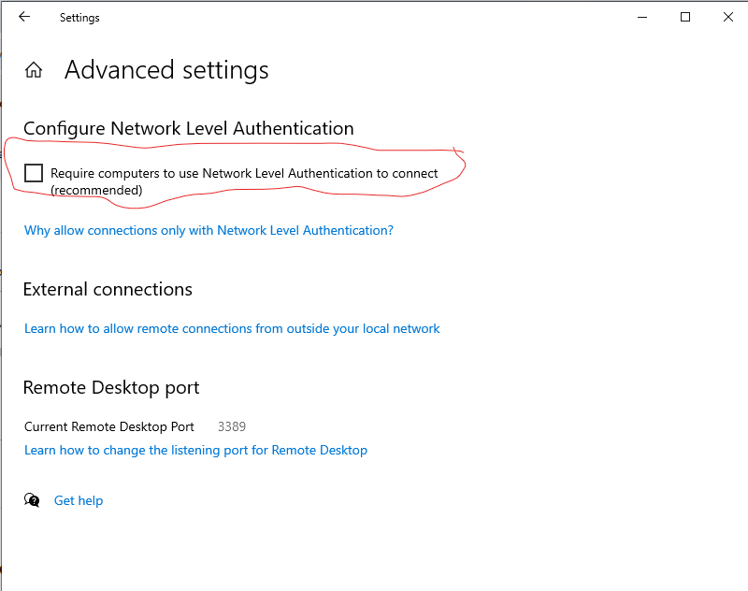748x591 pixels.
Task: Close the Settings window
Action: click(728, 17)
